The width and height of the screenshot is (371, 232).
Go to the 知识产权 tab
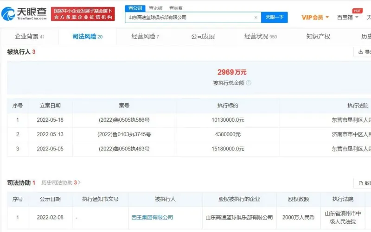318,36
